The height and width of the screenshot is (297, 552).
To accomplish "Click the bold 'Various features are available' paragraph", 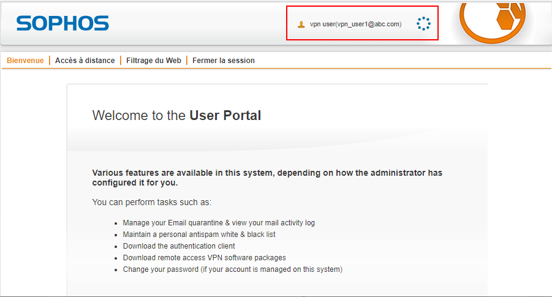I will coord(267,178).
